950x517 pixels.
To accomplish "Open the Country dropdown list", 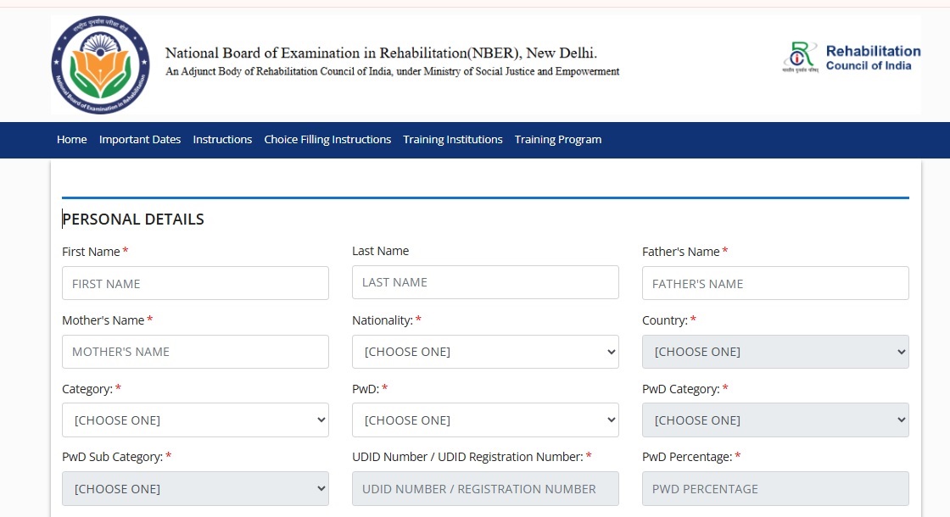I will point(775,352).
